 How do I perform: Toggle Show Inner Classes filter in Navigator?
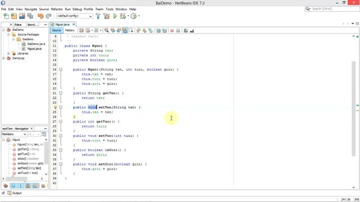coord(35,186)
